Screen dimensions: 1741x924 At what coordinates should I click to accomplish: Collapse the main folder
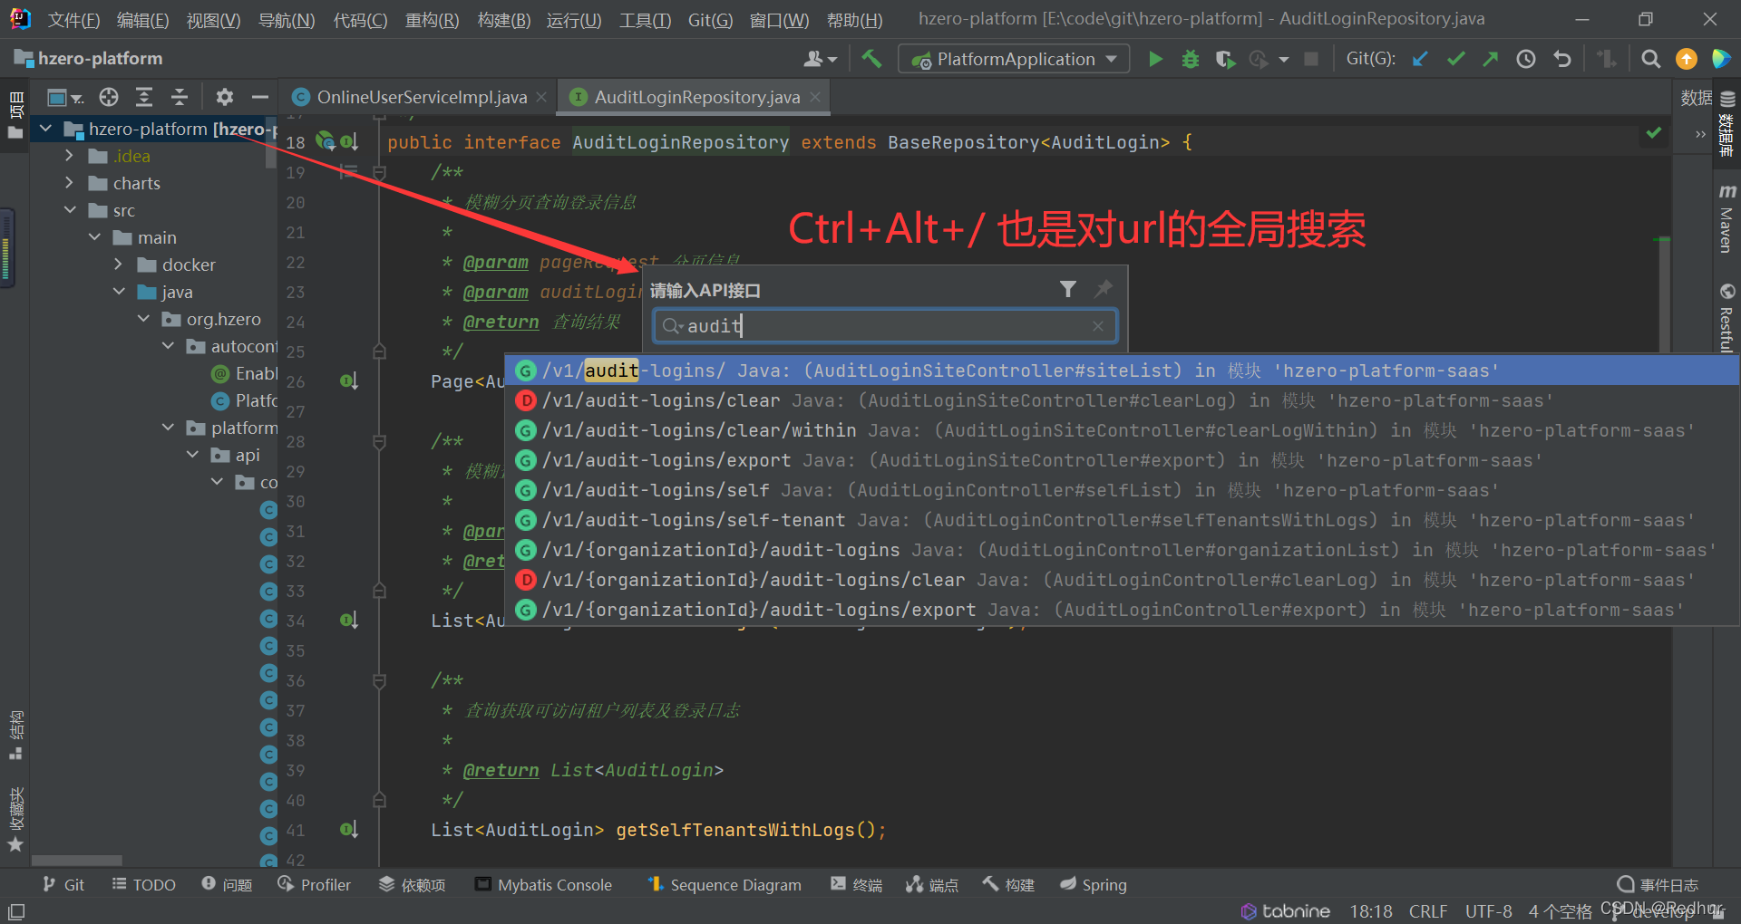point(94,237)
